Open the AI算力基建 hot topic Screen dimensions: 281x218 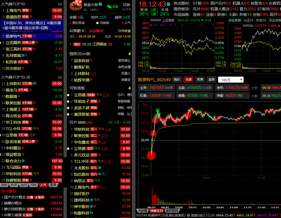click(32, 215)
